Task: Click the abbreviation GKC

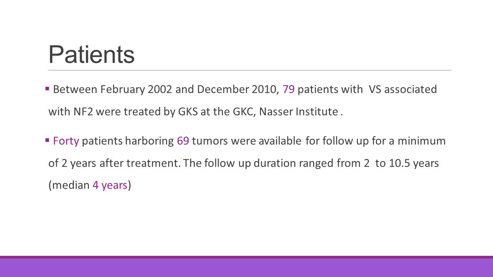Action: [242, 112]
